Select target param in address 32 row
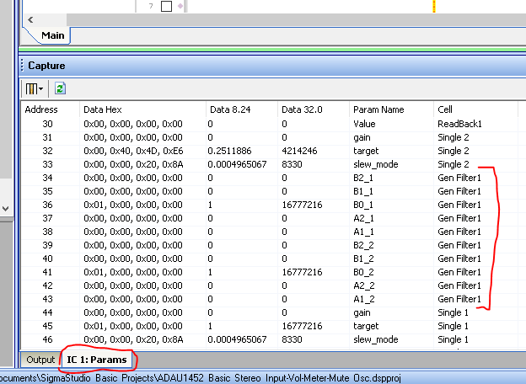 coord(366,151)
